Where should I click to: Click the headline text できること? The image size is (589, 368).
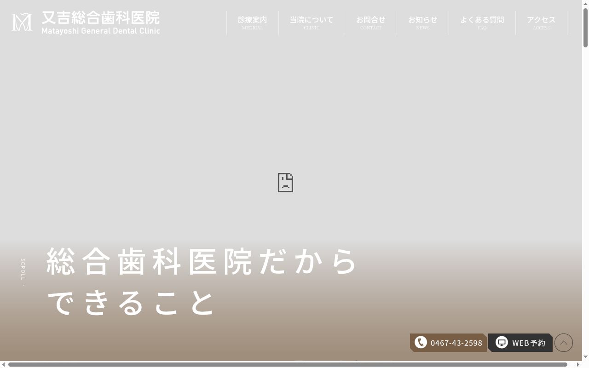tap(131, 303)
